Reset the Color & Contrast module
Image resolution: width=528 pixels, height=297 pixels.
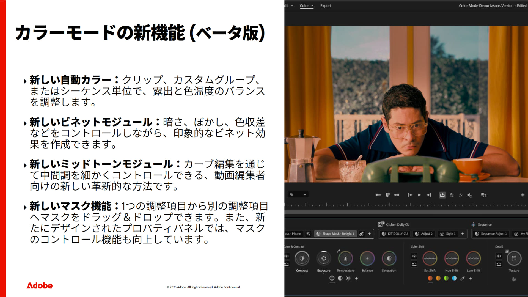tap(287, 264)
